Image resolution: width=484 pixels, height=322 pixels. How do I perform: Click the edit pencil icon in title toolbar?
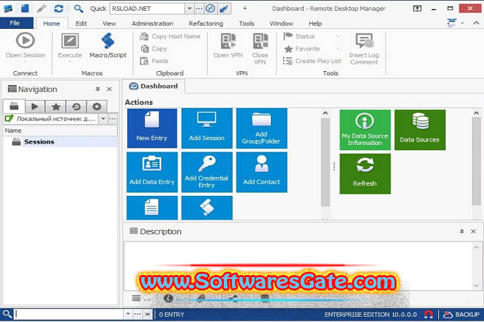(42, 9)
